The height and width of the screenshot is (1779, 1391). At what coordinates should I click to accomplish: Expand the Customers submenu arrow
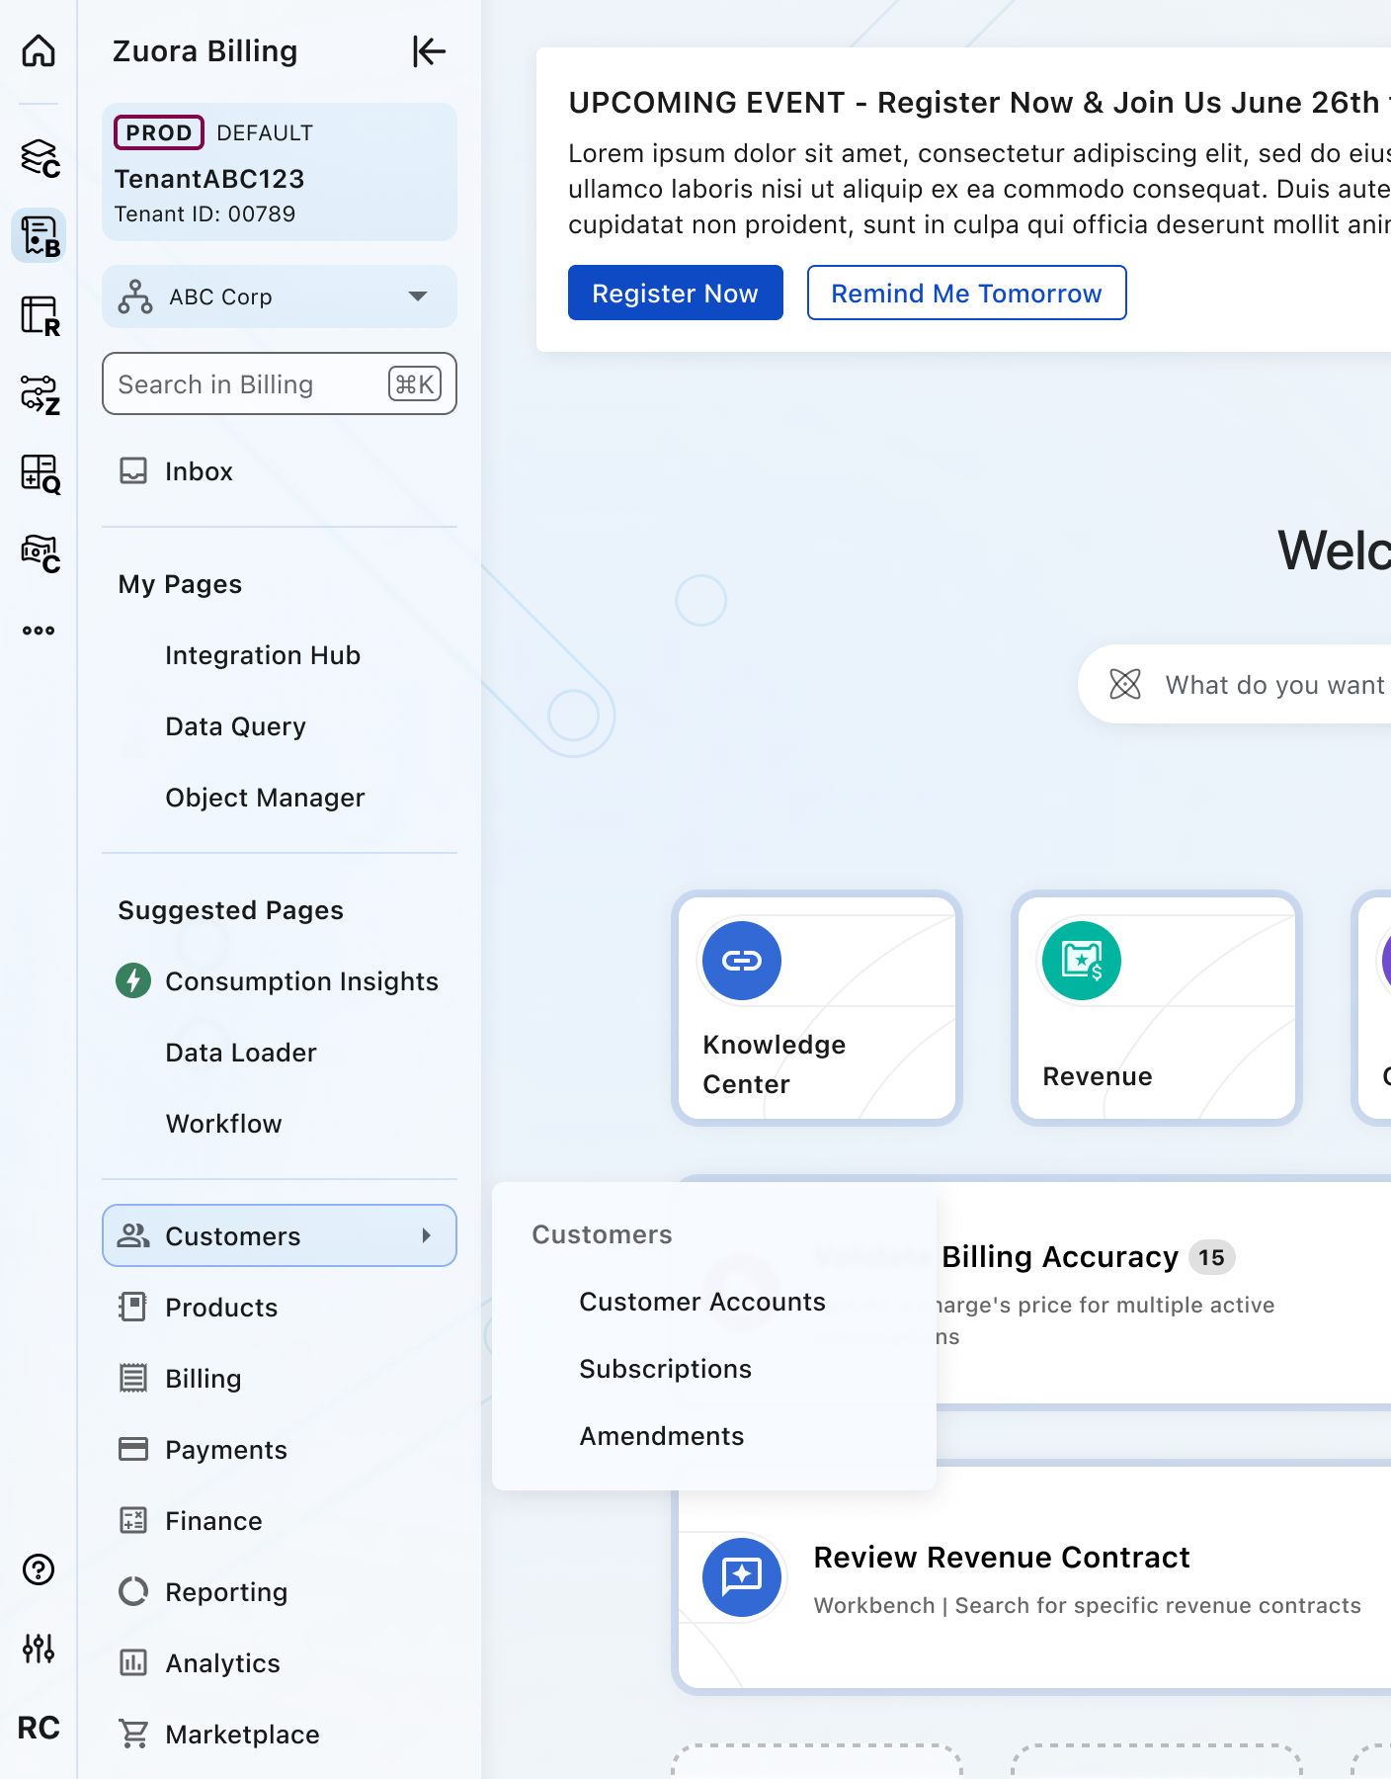coord(427,1235)
